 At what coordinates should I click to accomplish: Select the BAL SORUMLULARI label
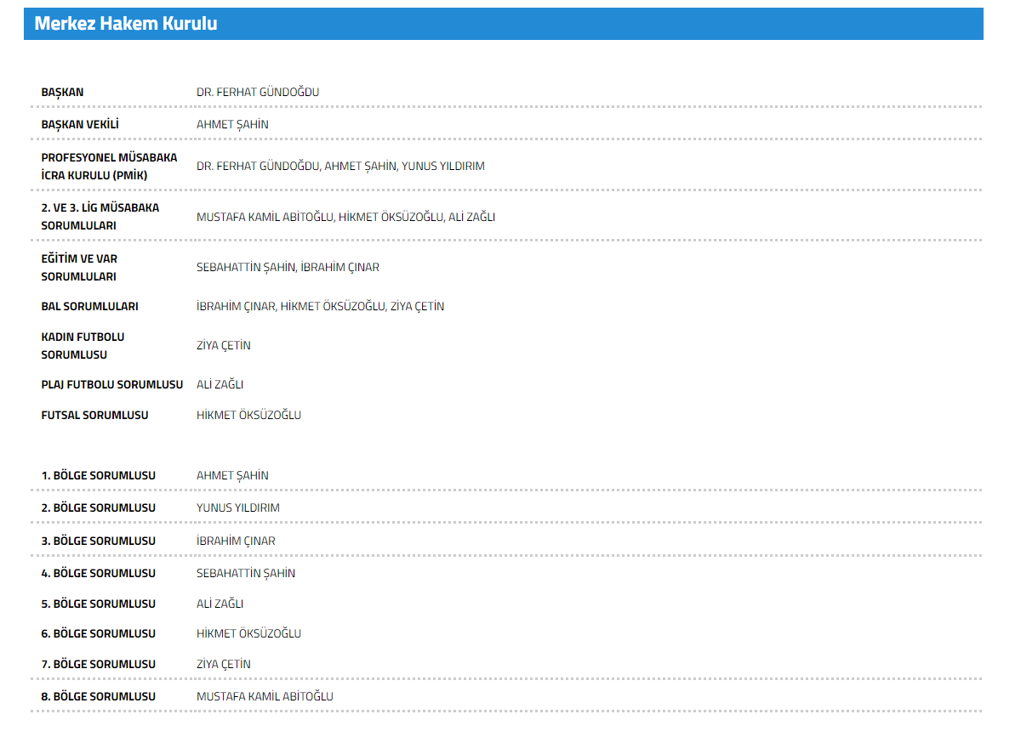[x=89, y=306]
